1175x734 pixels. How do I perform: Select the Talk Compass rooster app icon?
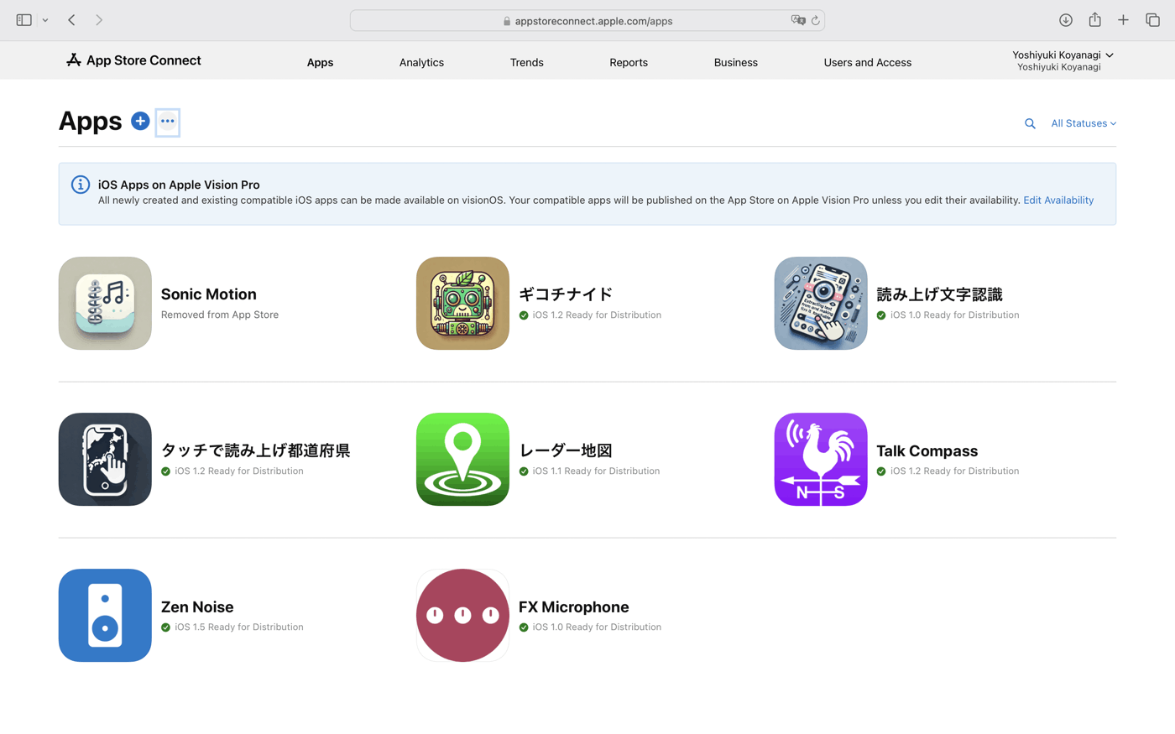820,459
